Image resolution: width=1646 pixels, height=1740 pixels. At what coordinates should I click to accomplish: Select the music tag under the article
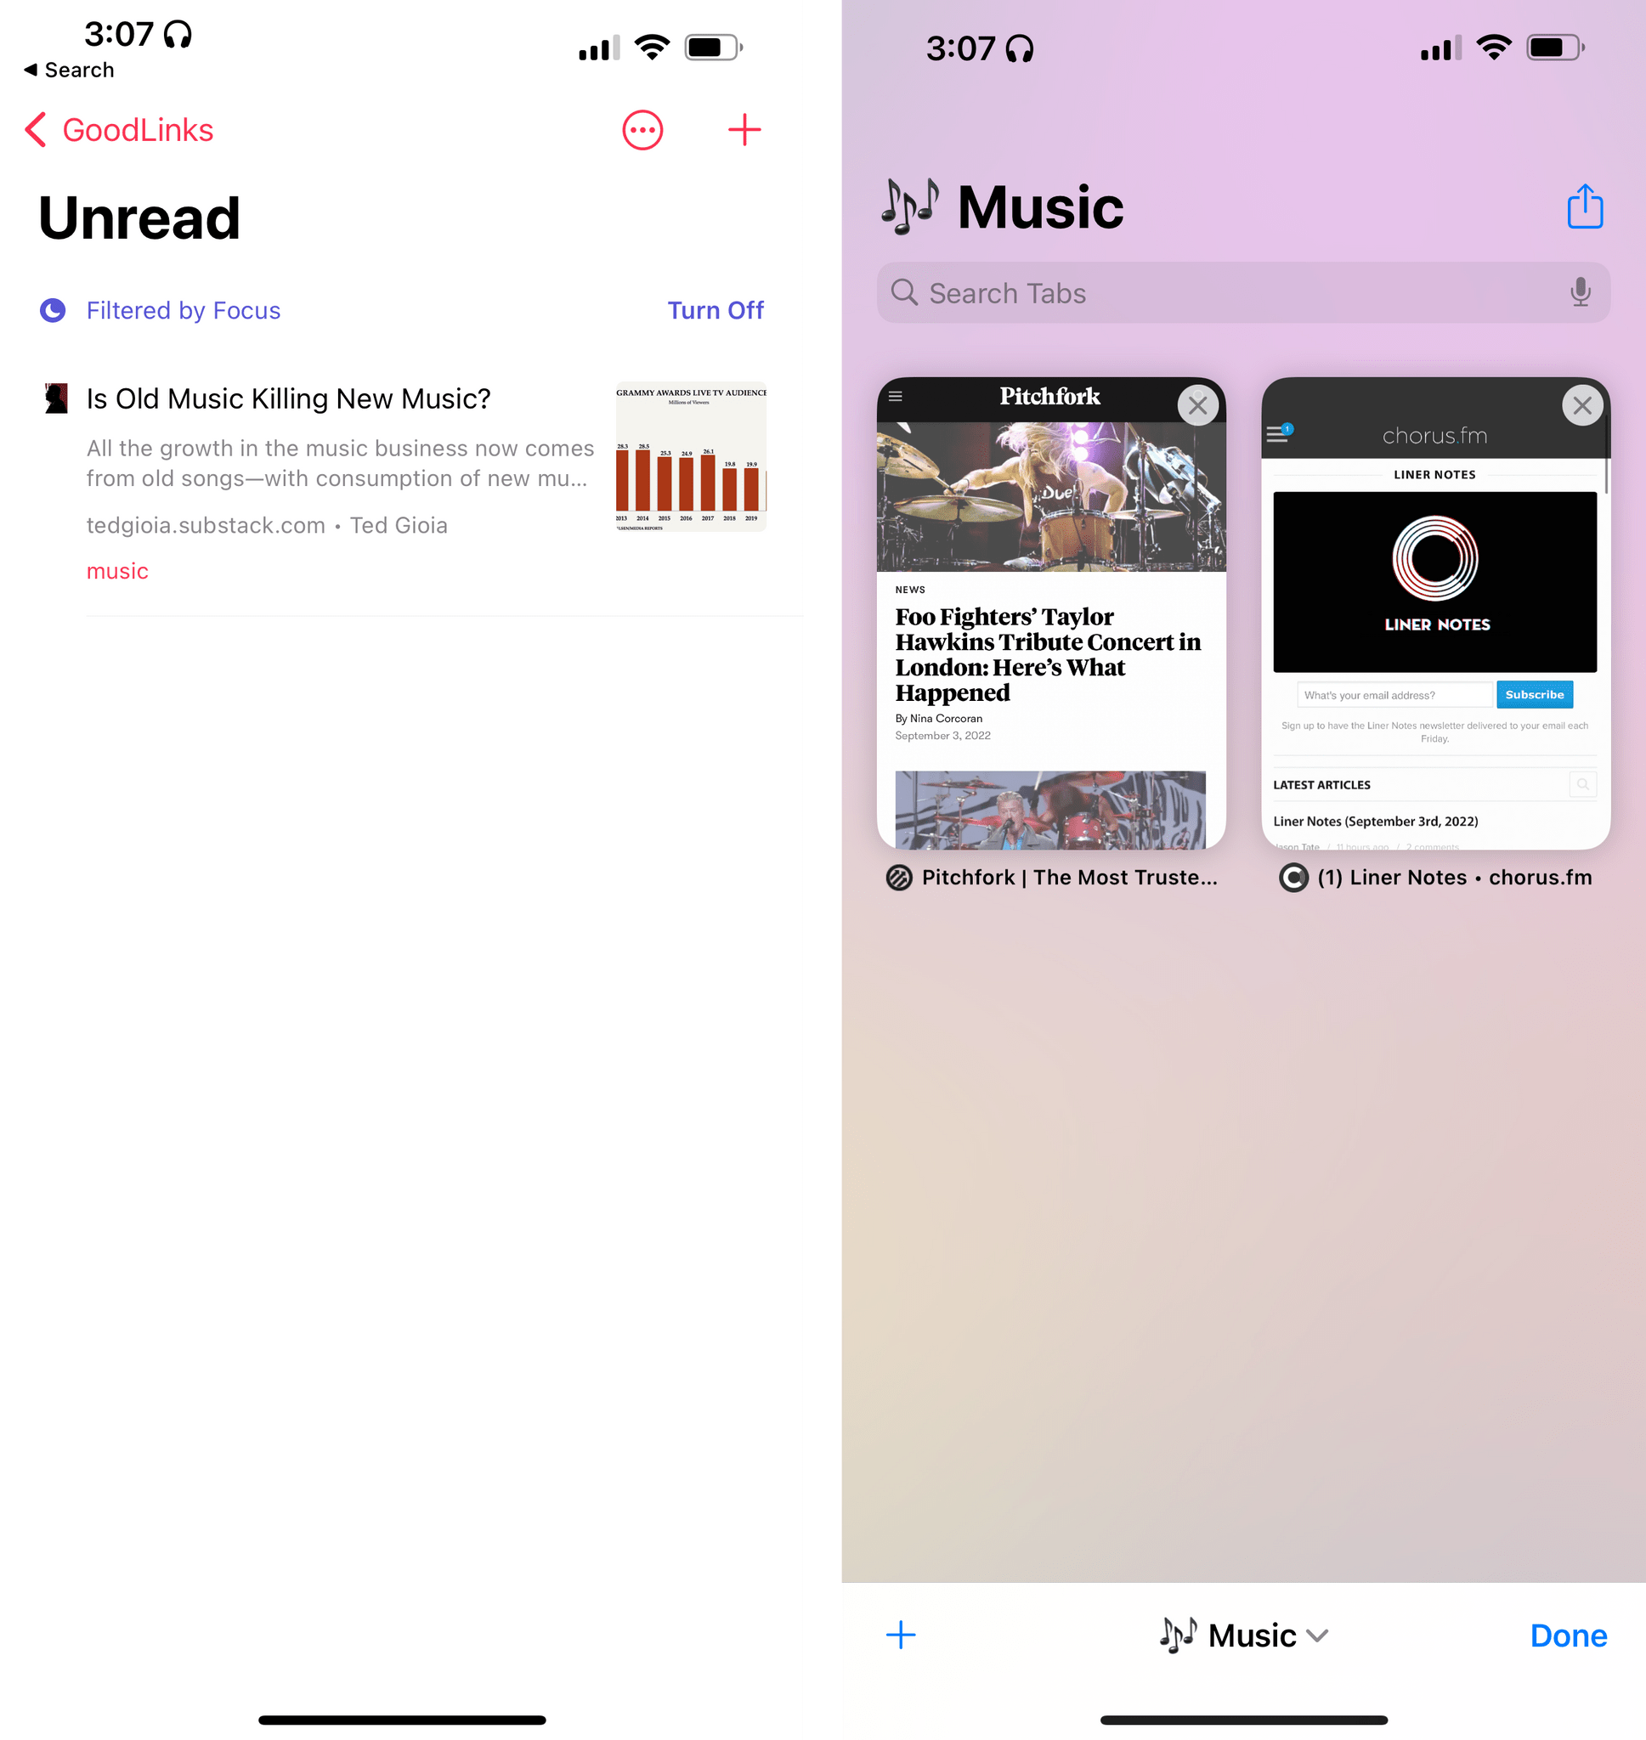click(116, 569)
